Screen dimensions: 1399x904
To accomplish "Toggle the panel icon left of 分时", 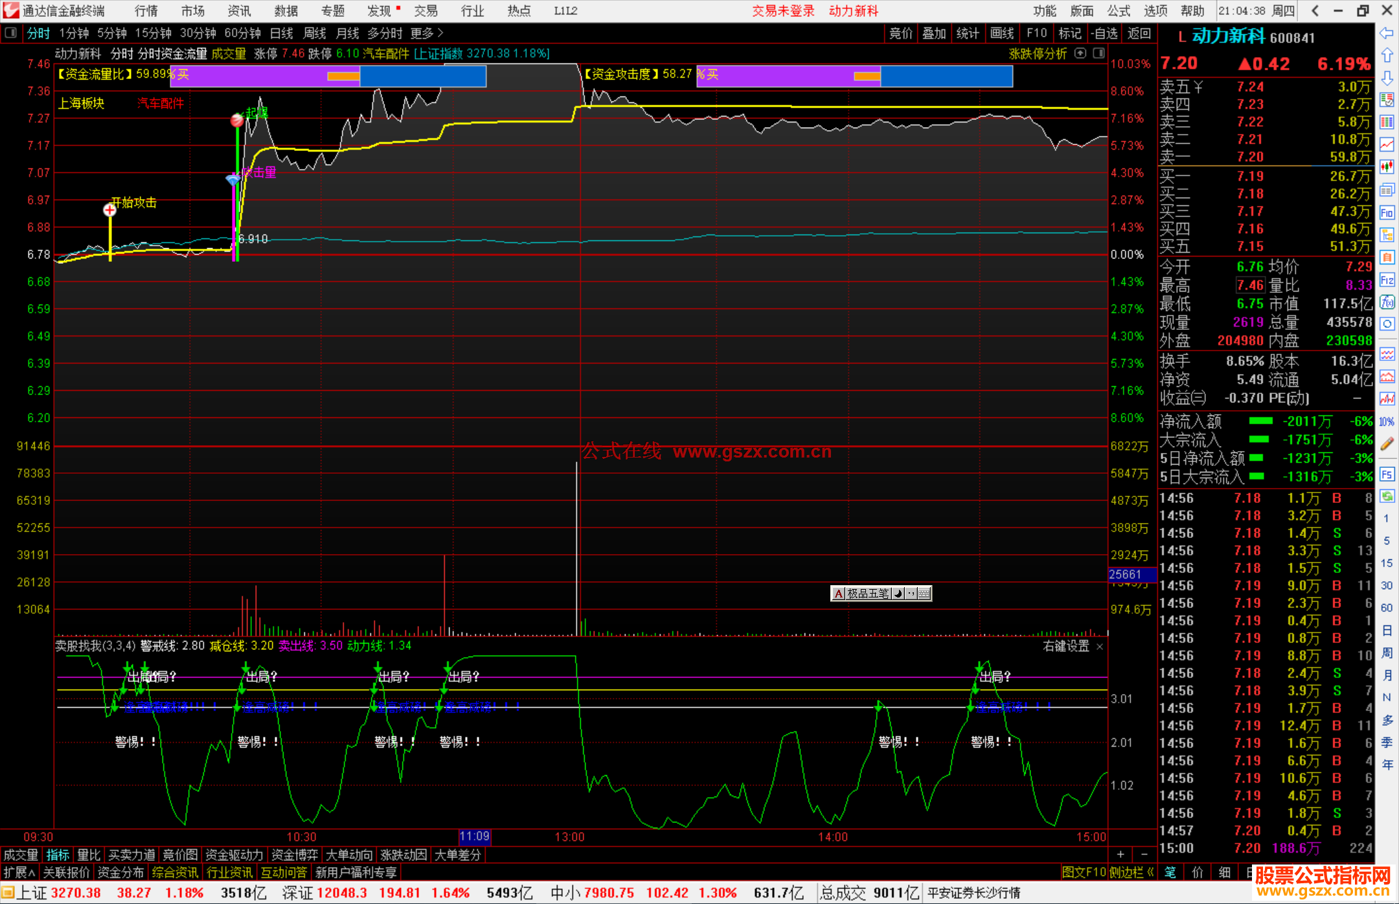I will coord(11,32).
